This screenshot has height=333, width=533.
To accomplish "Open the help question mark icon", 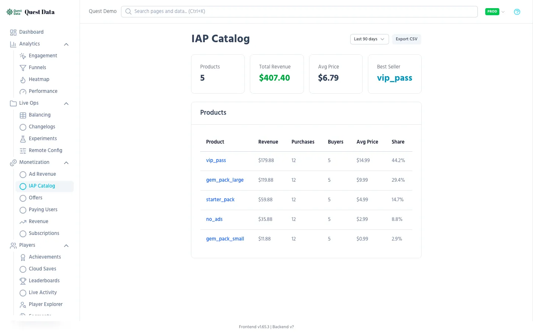I will coord(517,12).
